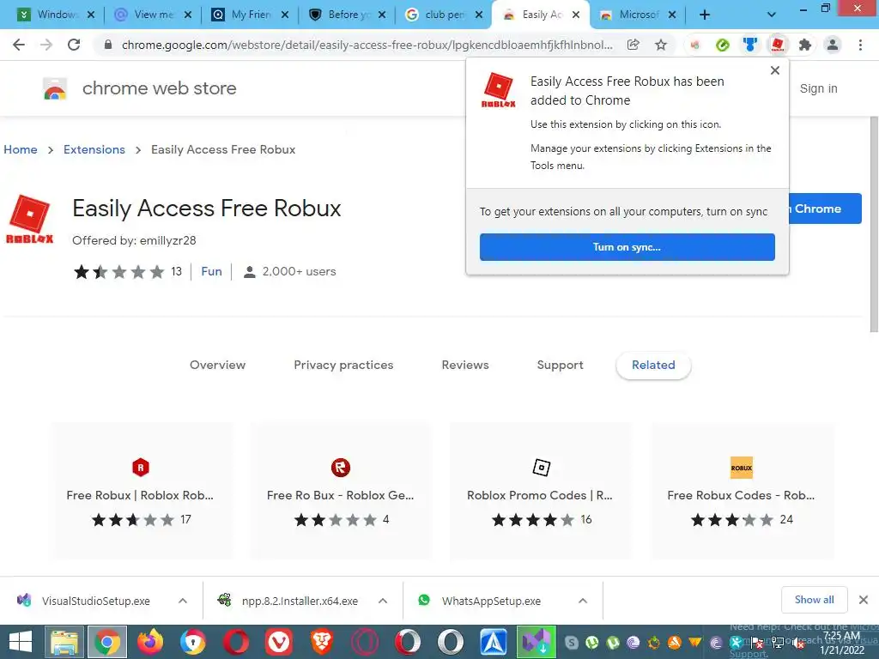Click the 2,000+ users text
The width and height of the screenshot is (879, 659).
coord(299,271)
